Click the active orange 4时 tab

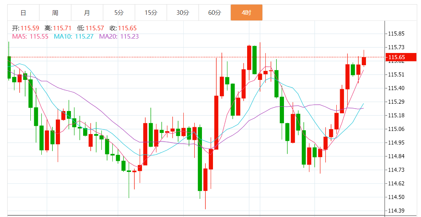tap(246, 12)
